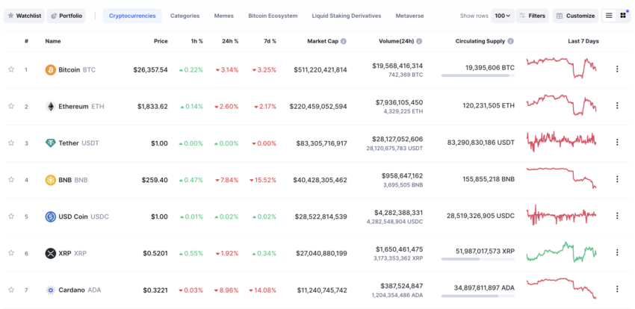Open the Filters button
Image resolution: width=635 pixels, height=309 pixels.
click(532, 16)
